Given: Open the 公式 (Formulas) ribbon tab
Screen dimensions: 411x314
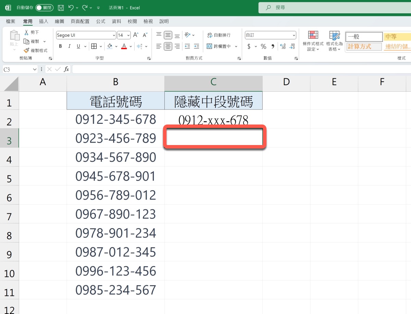Looking at the screenshot, I should [x=101, y=21].
